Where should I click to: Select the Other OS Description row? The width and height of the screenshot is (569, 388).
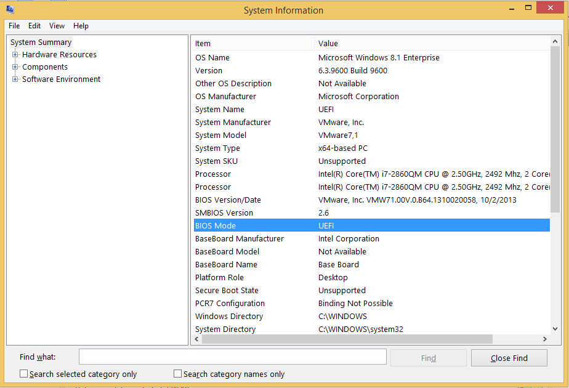[x=372, y=84]
